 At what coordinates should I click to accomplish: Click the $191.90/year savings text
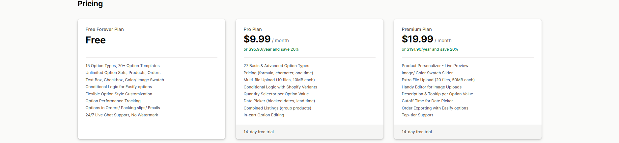click(x=430, y=49)
